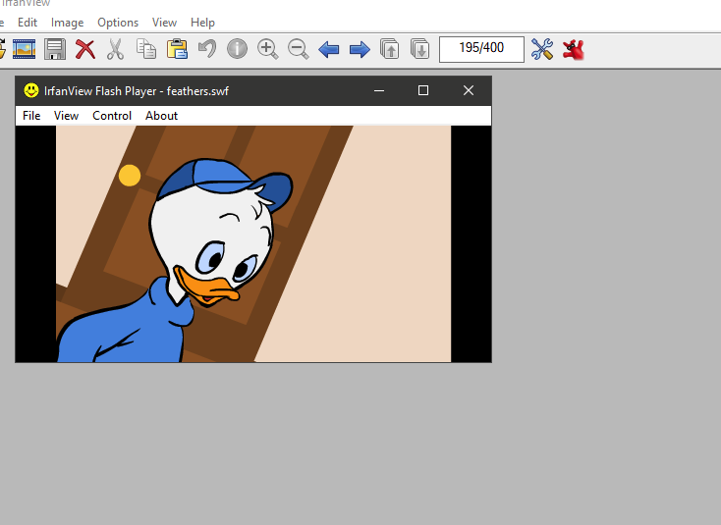Screen dimensions: 721x525
Task: Click the Undo arrow icon
Action: point(207,49)
